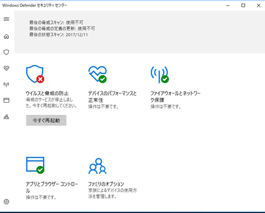Click the large firewall antenna icon
This screenshot has height=213, width=265.
tap(160, 74)
